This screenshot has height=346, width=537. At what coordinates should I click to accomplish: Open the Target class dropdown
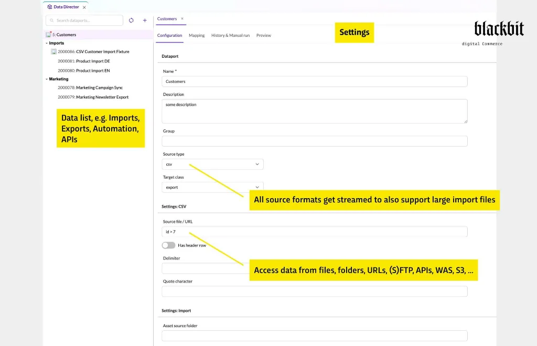pos(213,187)
